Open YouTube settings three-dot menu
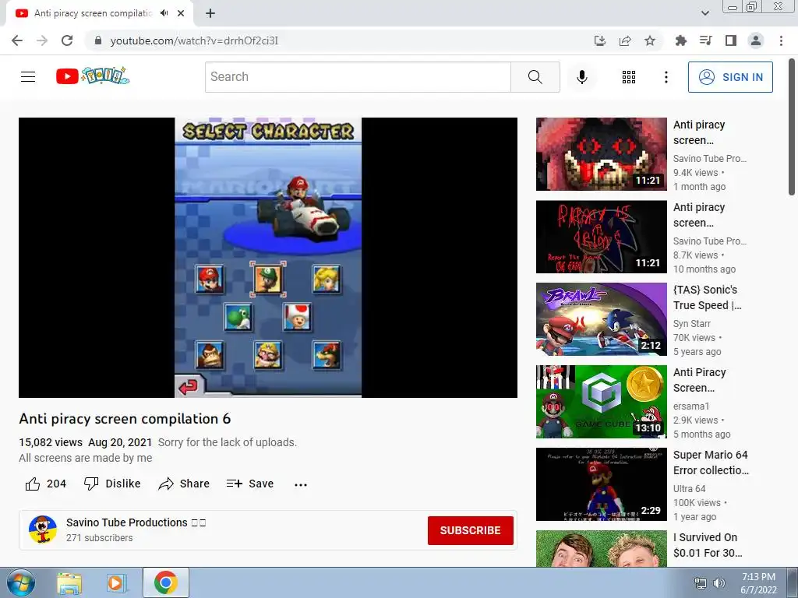 point(666,77)
